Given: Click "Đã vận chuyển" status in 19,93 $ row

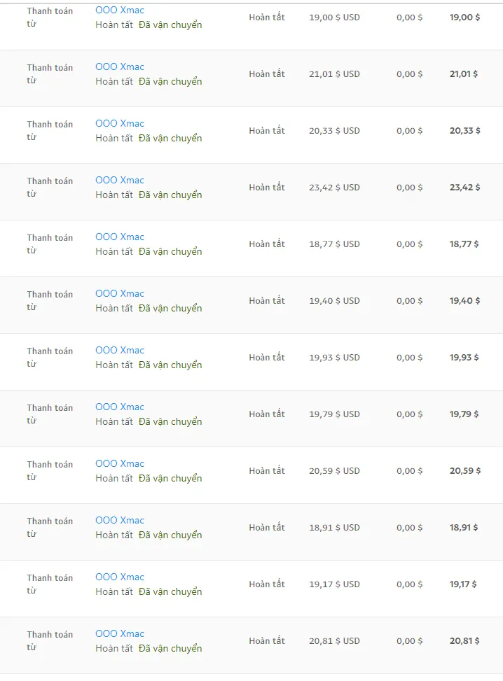Looking at the screenshot, I should (x=170, y=365).
